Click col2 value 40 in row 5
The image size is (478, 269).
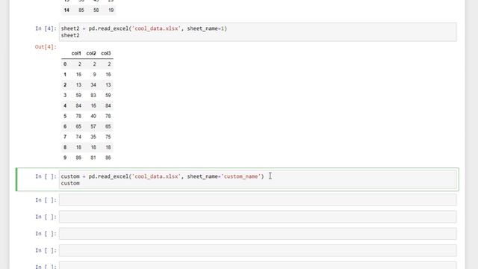point(93,116)
